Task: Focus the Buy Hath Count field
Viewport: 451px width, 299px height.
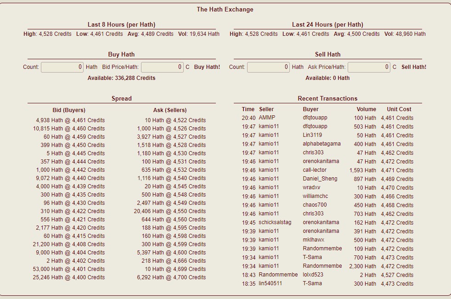Action: point(62,67)
